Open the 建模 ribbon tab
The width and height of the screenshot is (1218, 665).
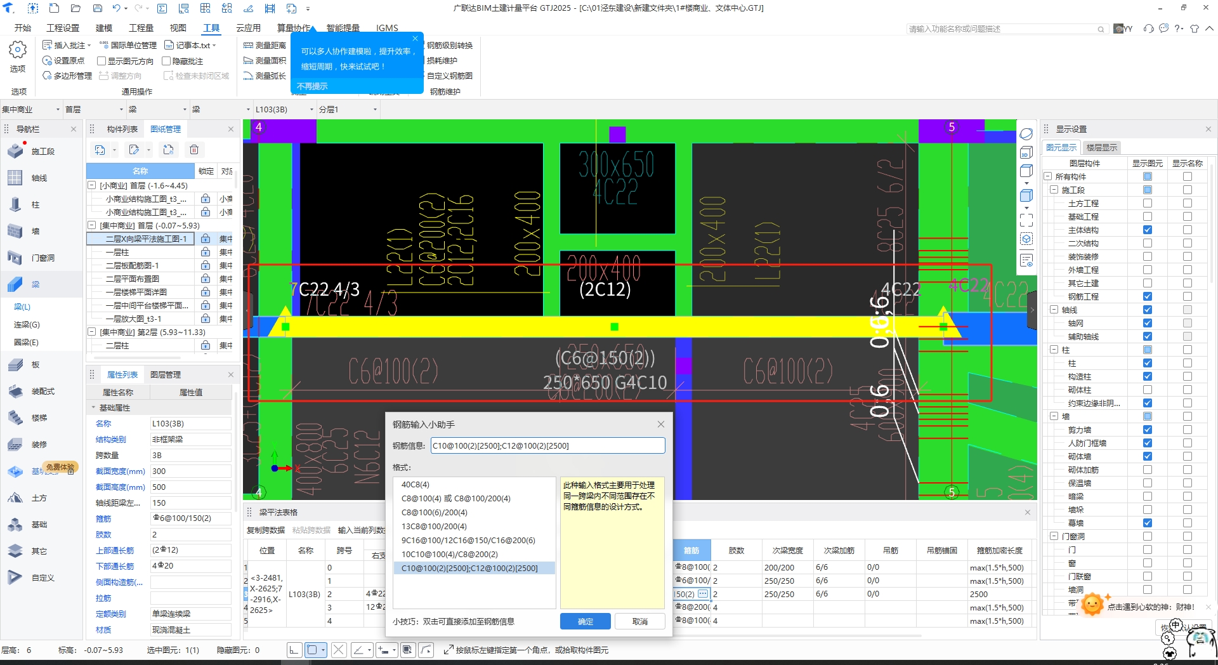[104, 28]
